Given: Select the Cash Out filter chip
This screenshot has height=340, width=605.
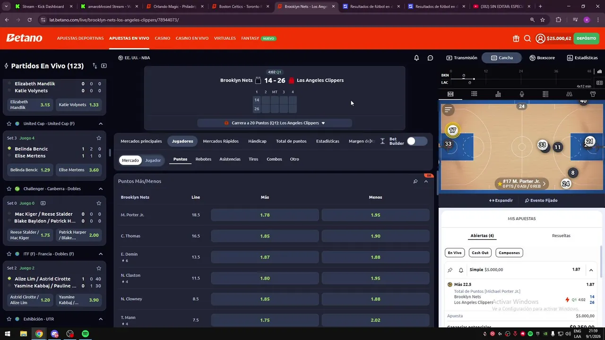Looking at the screenshot, I should point(480,253).
